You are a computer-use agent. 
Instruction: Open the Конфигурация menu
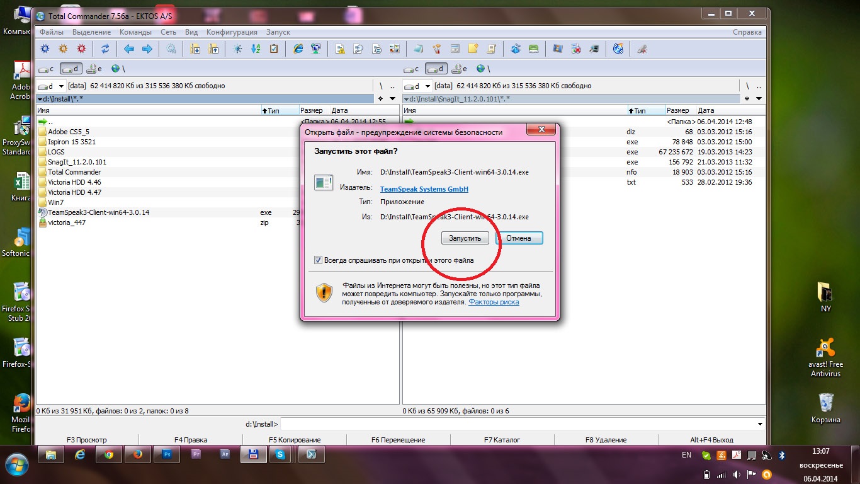pyautogui.click(x=232, y=32)
